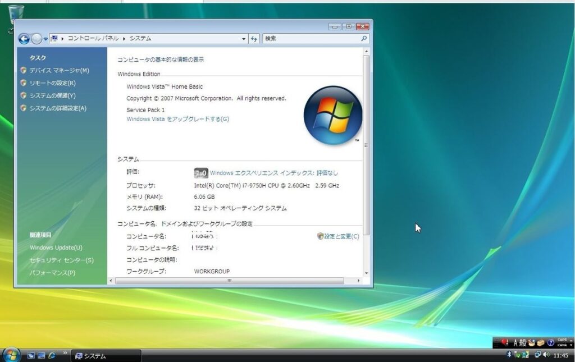The width and height of the screenshot is (575, 362).
Task: Click the 'WORKGROUP' value
Action: (x=212, y=272)
